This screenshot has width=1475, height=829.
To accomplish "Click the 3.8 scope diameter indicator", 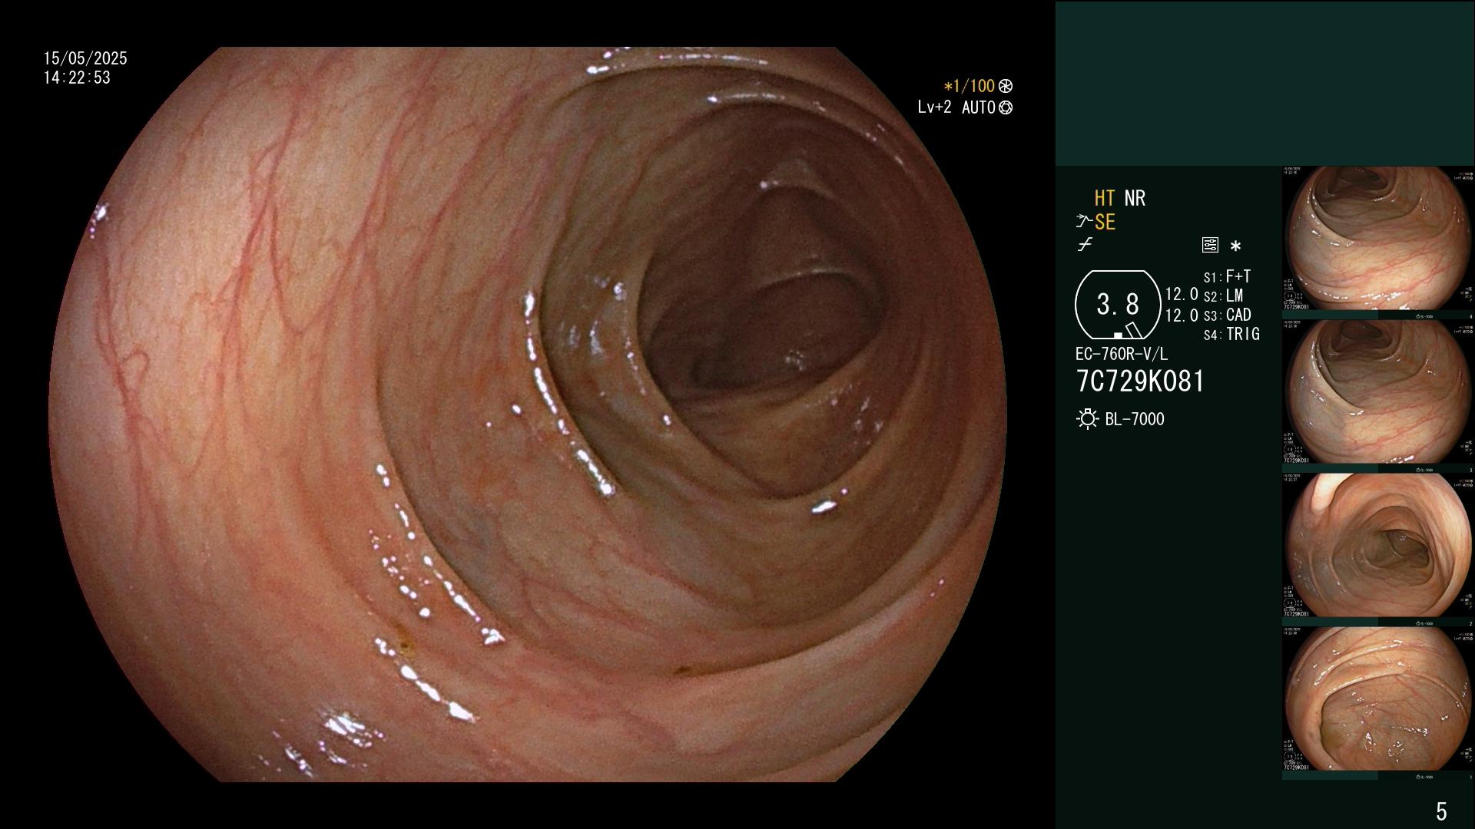I will [x=1118, y=305].
